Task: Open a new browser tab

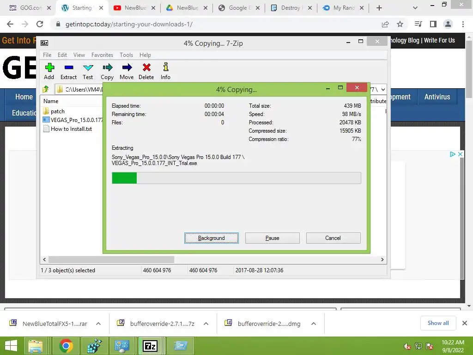Action: [379, 8]
